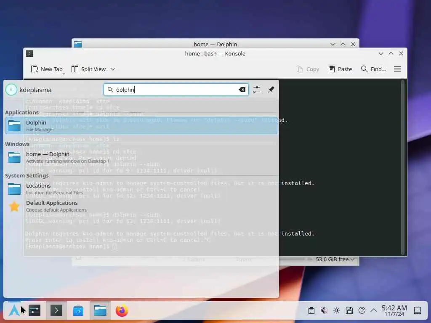Open the disks and devices tray icon

(349, 311)
